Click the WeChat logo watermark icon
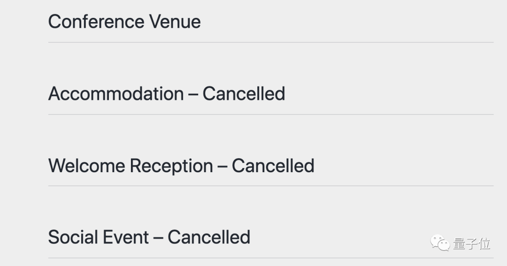This screenshot has width=507, height=266. (x=440, y=243)
